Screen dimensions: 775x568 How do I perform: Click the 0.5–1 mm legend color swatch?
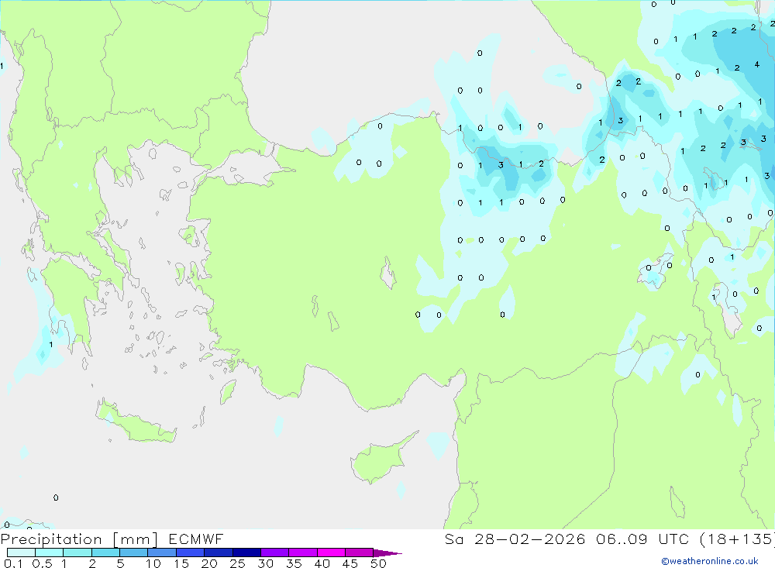coord(50,553)
